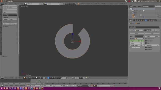This screenshot has width=161, height=90.
Task: Toggle Screw modifier edit mode display
Action: tap(150, 30)
